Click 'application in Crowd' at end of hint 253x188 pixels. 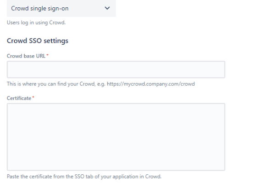point(137,177)
